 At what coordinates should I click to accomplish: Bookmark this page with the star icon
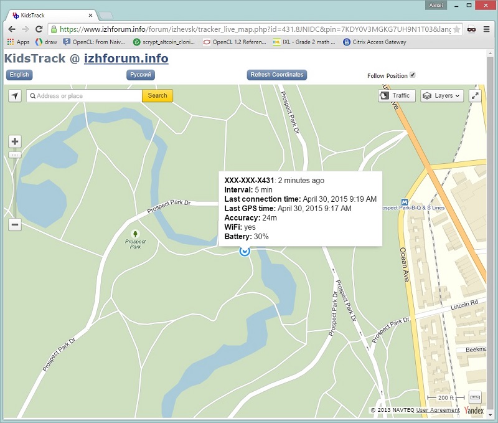456,29
